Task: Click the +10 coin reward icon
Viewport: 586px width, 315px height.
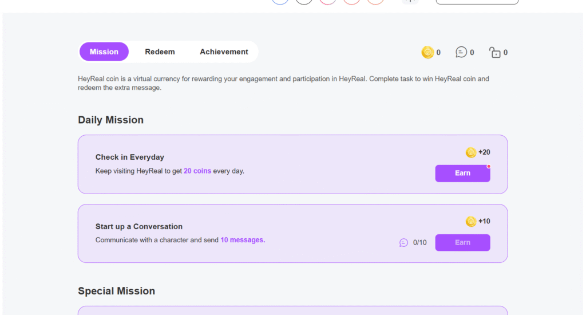Action: [471, 222]
